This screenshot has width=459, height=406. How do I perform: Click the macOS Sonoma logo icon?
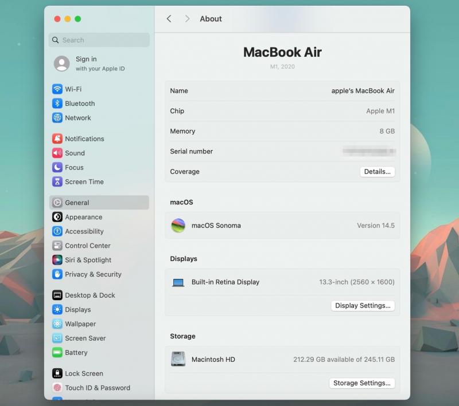click(178, 226)
